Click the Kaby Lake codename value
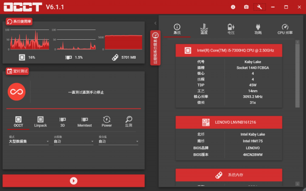 pyautogui.click(x=253, y=62)
